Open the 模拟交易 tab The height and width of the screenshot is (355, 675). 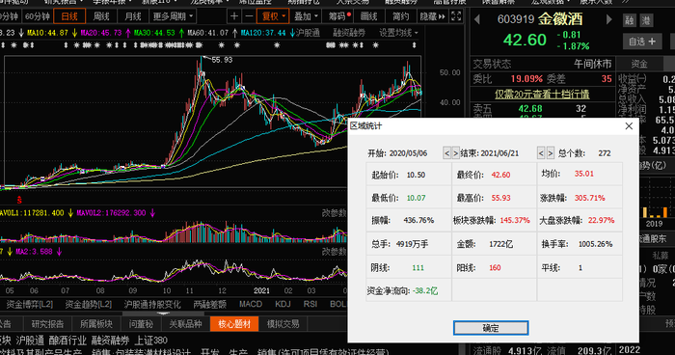click(283, 324)
